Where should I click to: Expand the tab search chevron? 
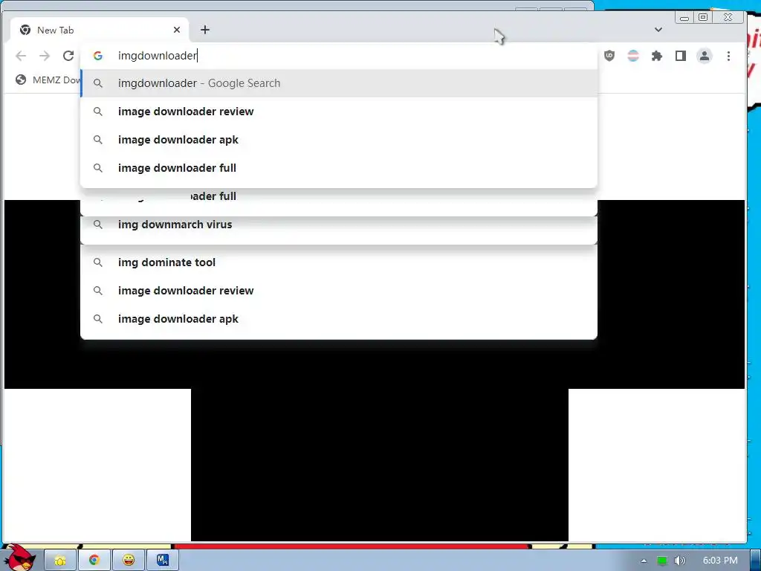[658, 30]
